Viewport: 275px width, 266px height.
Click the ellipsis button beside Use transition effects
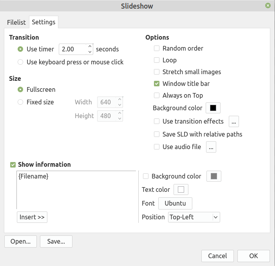click(234, 122)
